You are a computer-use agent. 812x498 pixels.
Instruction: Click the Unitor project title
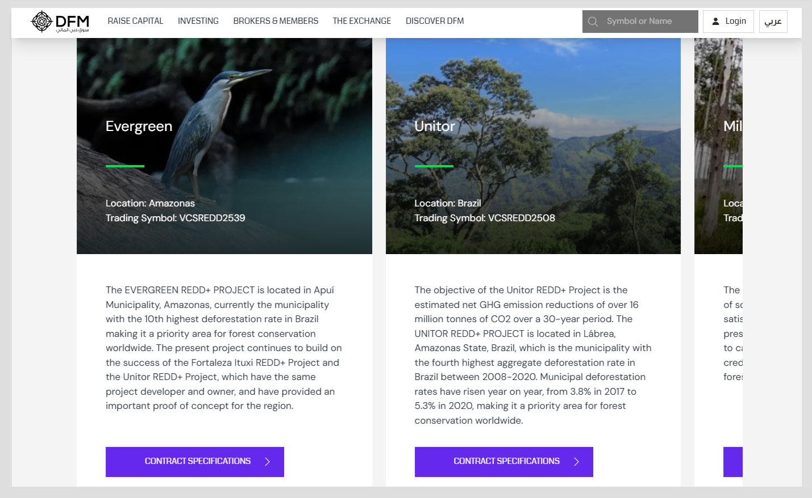click(435, 126)
